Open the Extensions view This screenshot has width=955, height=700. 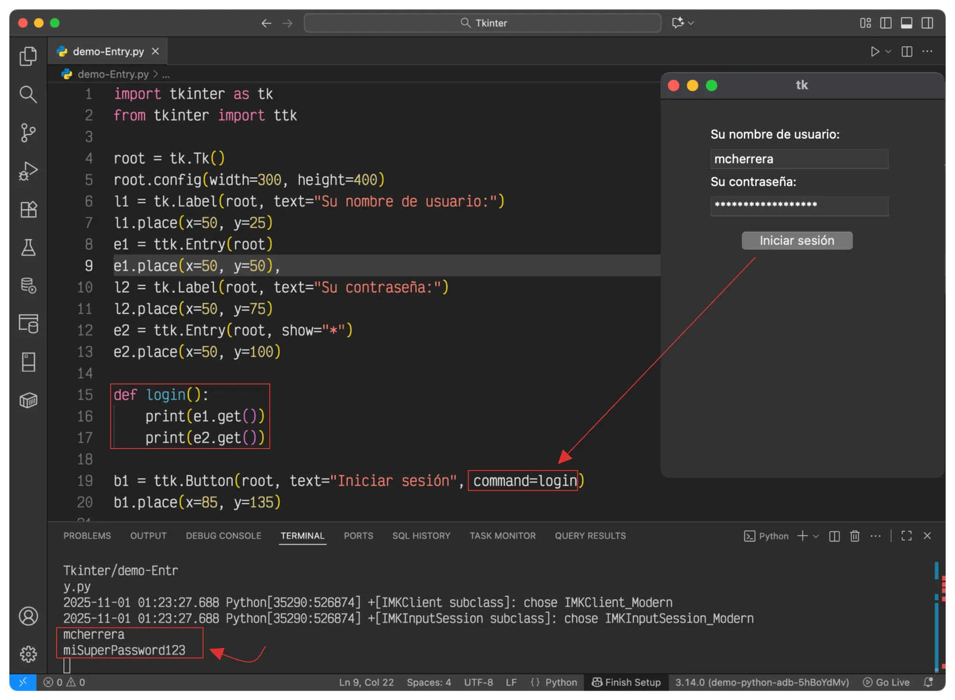click(x=28, y=209)
